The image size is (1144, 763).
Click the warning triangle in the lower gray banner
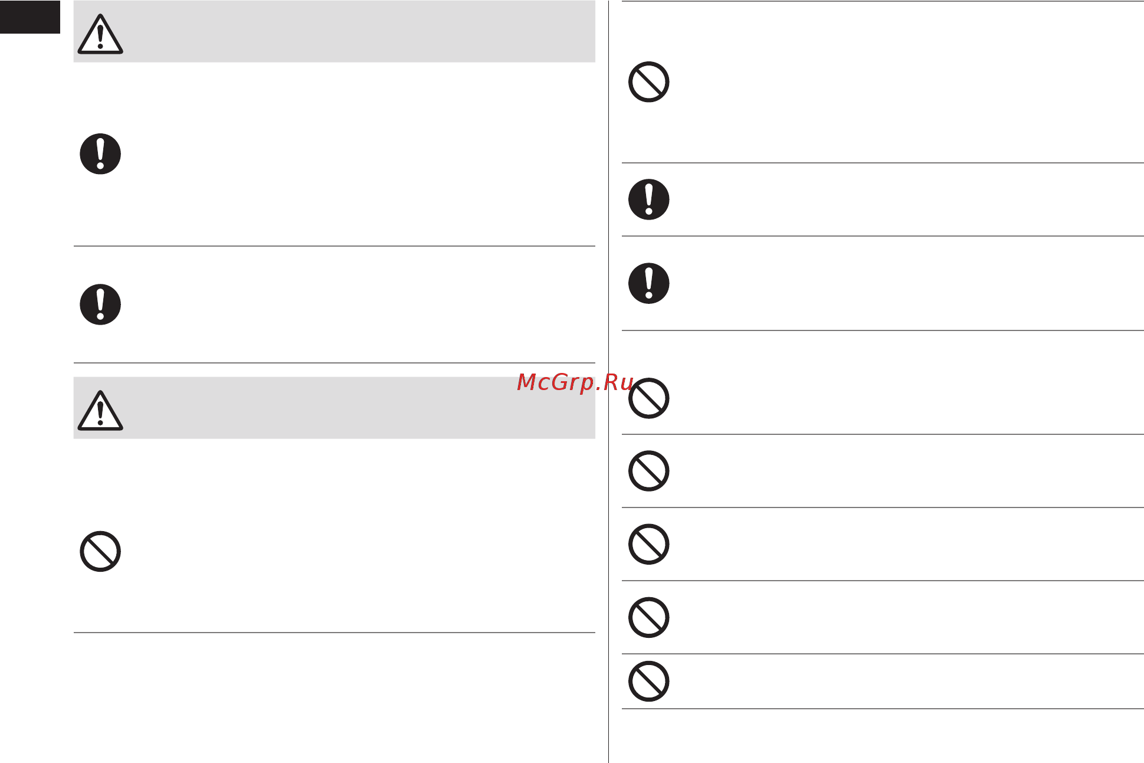(x=100, y=411)
